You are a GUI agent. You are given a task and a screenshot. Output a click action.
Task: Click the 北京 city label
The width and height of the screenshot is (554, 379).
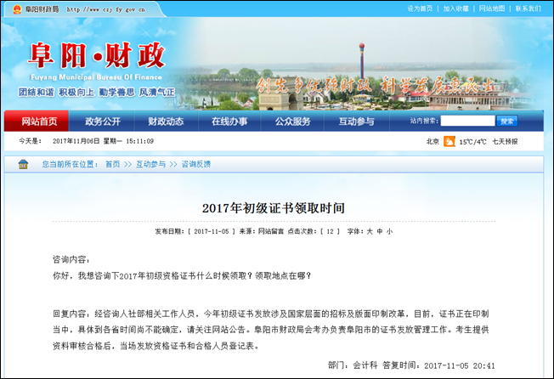432,142
